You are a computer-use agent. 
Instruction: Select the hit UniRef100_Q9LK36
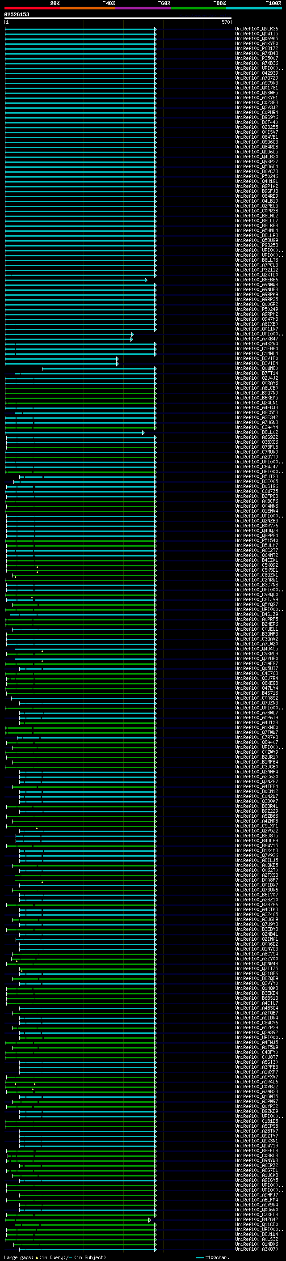257,29
